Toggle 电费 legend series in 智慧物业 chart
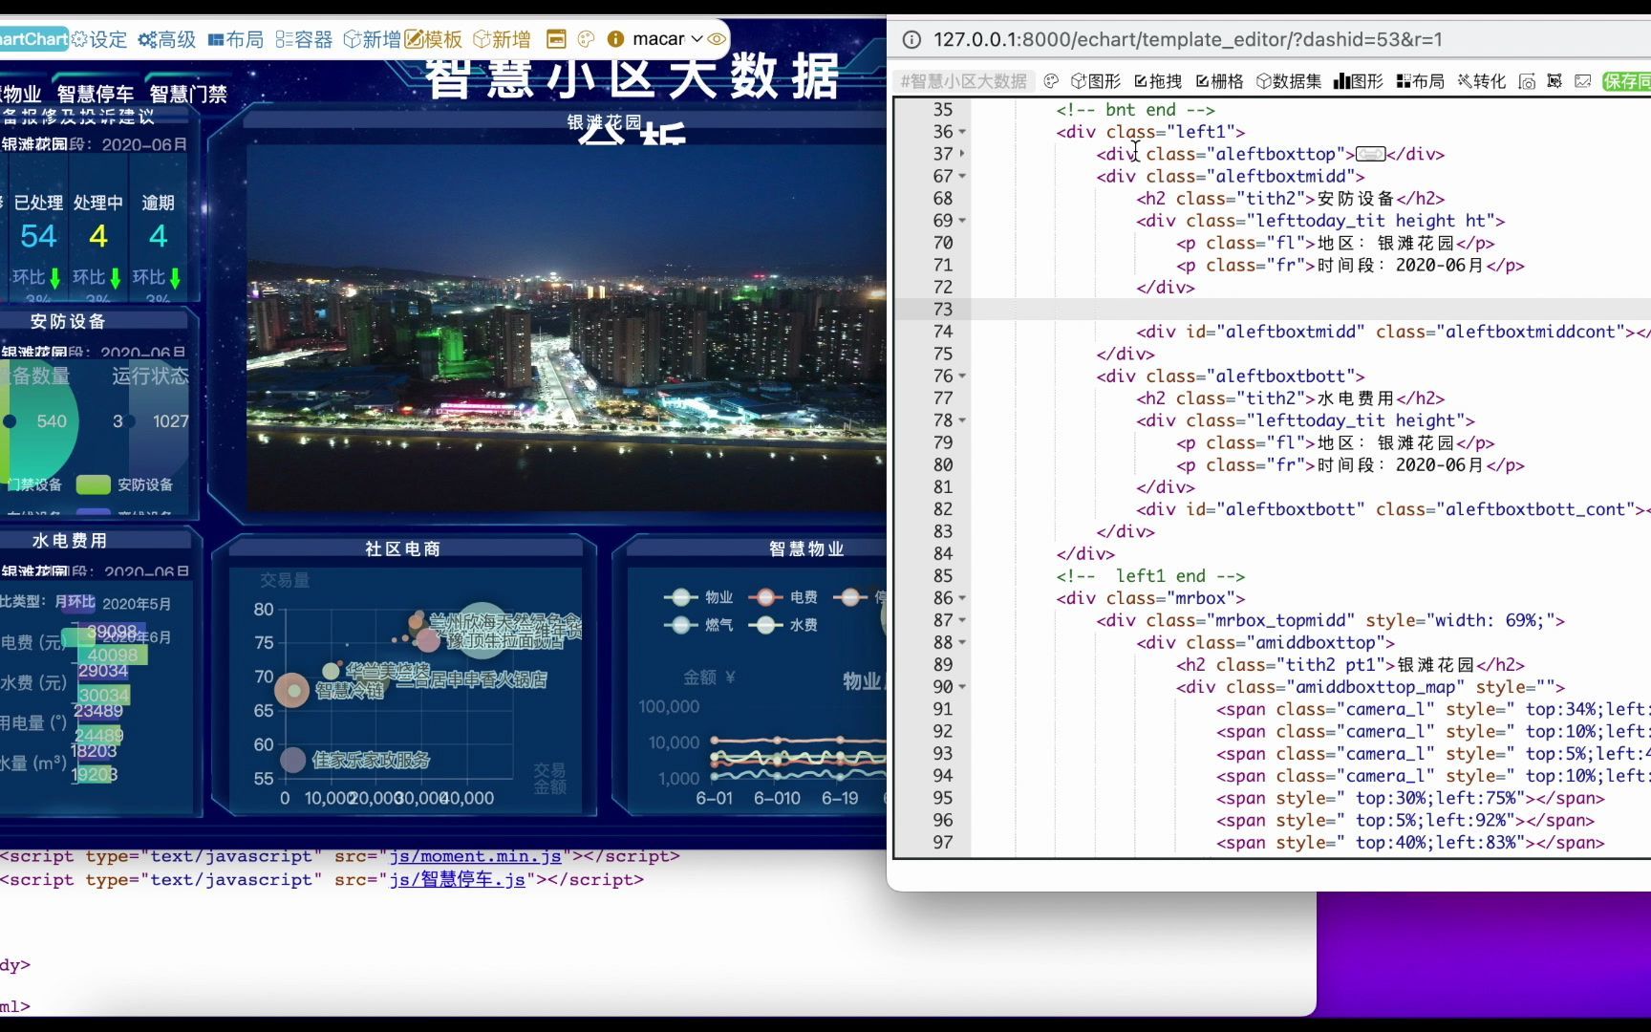1651x1032 pixels. [x=783, y=597]
